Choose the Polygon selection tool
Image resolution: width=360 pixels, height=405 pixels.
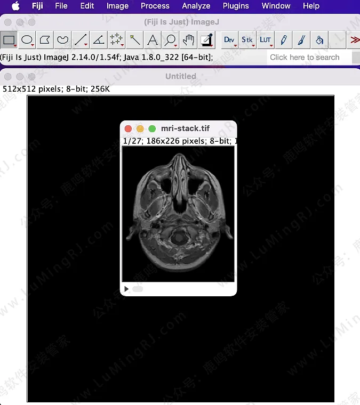tap(45, 40)
